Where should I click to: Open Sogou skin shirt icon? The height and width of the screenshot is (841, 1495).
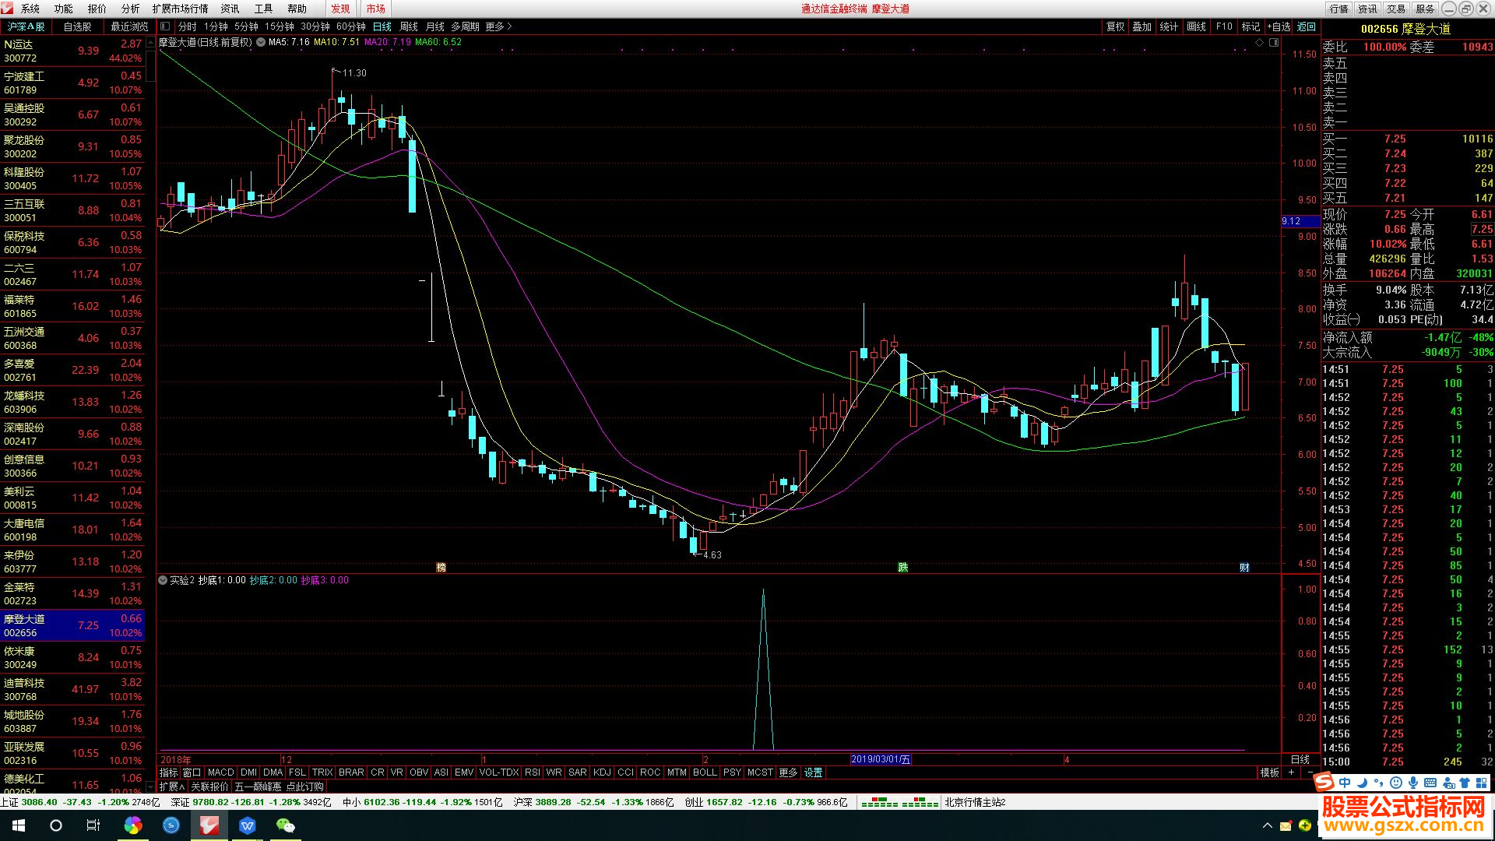click(x=1465, y=783)
